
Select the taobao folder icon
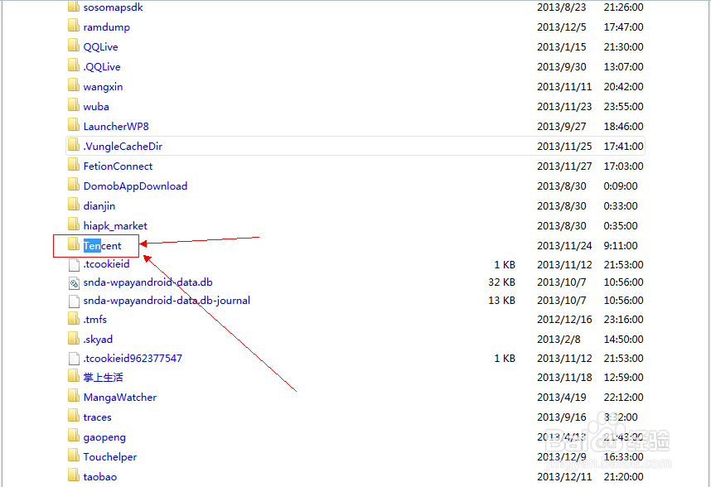(x=74, y=475)
